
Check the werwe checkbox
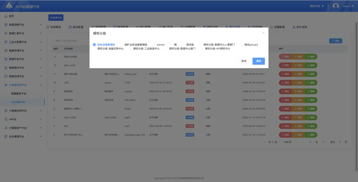pyautogui.click(x=154, y=45)
